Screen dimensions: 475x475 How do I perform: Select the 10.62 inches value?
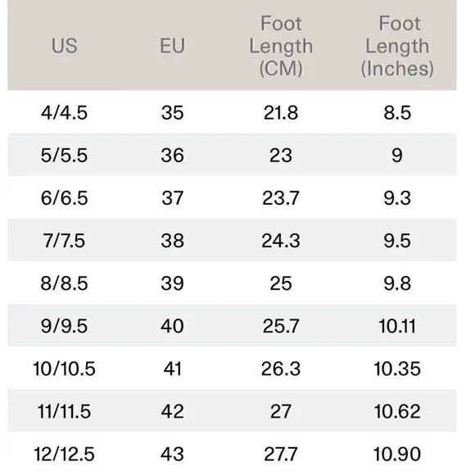[397, 412]
